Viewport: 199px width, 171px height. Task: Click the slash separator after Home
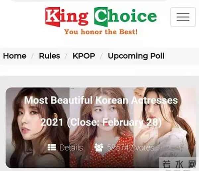[33, 56]
